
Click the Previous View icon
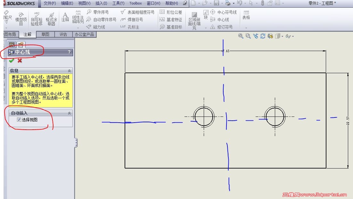tap(256, 36)
